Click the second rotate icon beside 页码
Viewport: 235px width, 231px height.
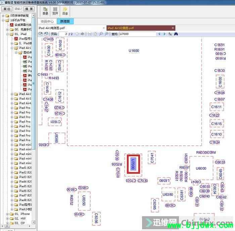(46, 34)
